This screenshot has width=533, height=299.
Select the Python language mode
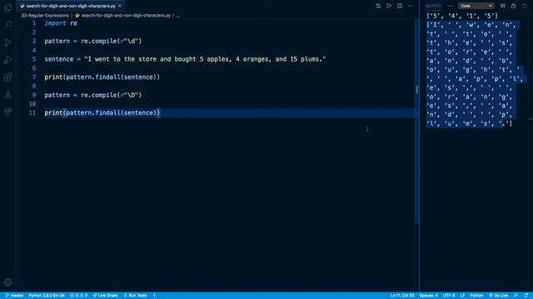476,296
